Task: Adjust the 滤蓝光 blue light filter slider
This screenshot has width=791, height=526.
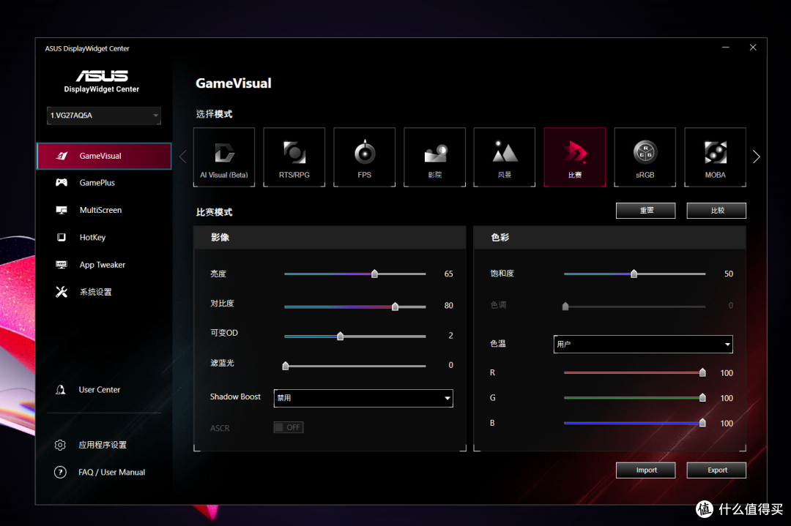Action: pos(355,366)
